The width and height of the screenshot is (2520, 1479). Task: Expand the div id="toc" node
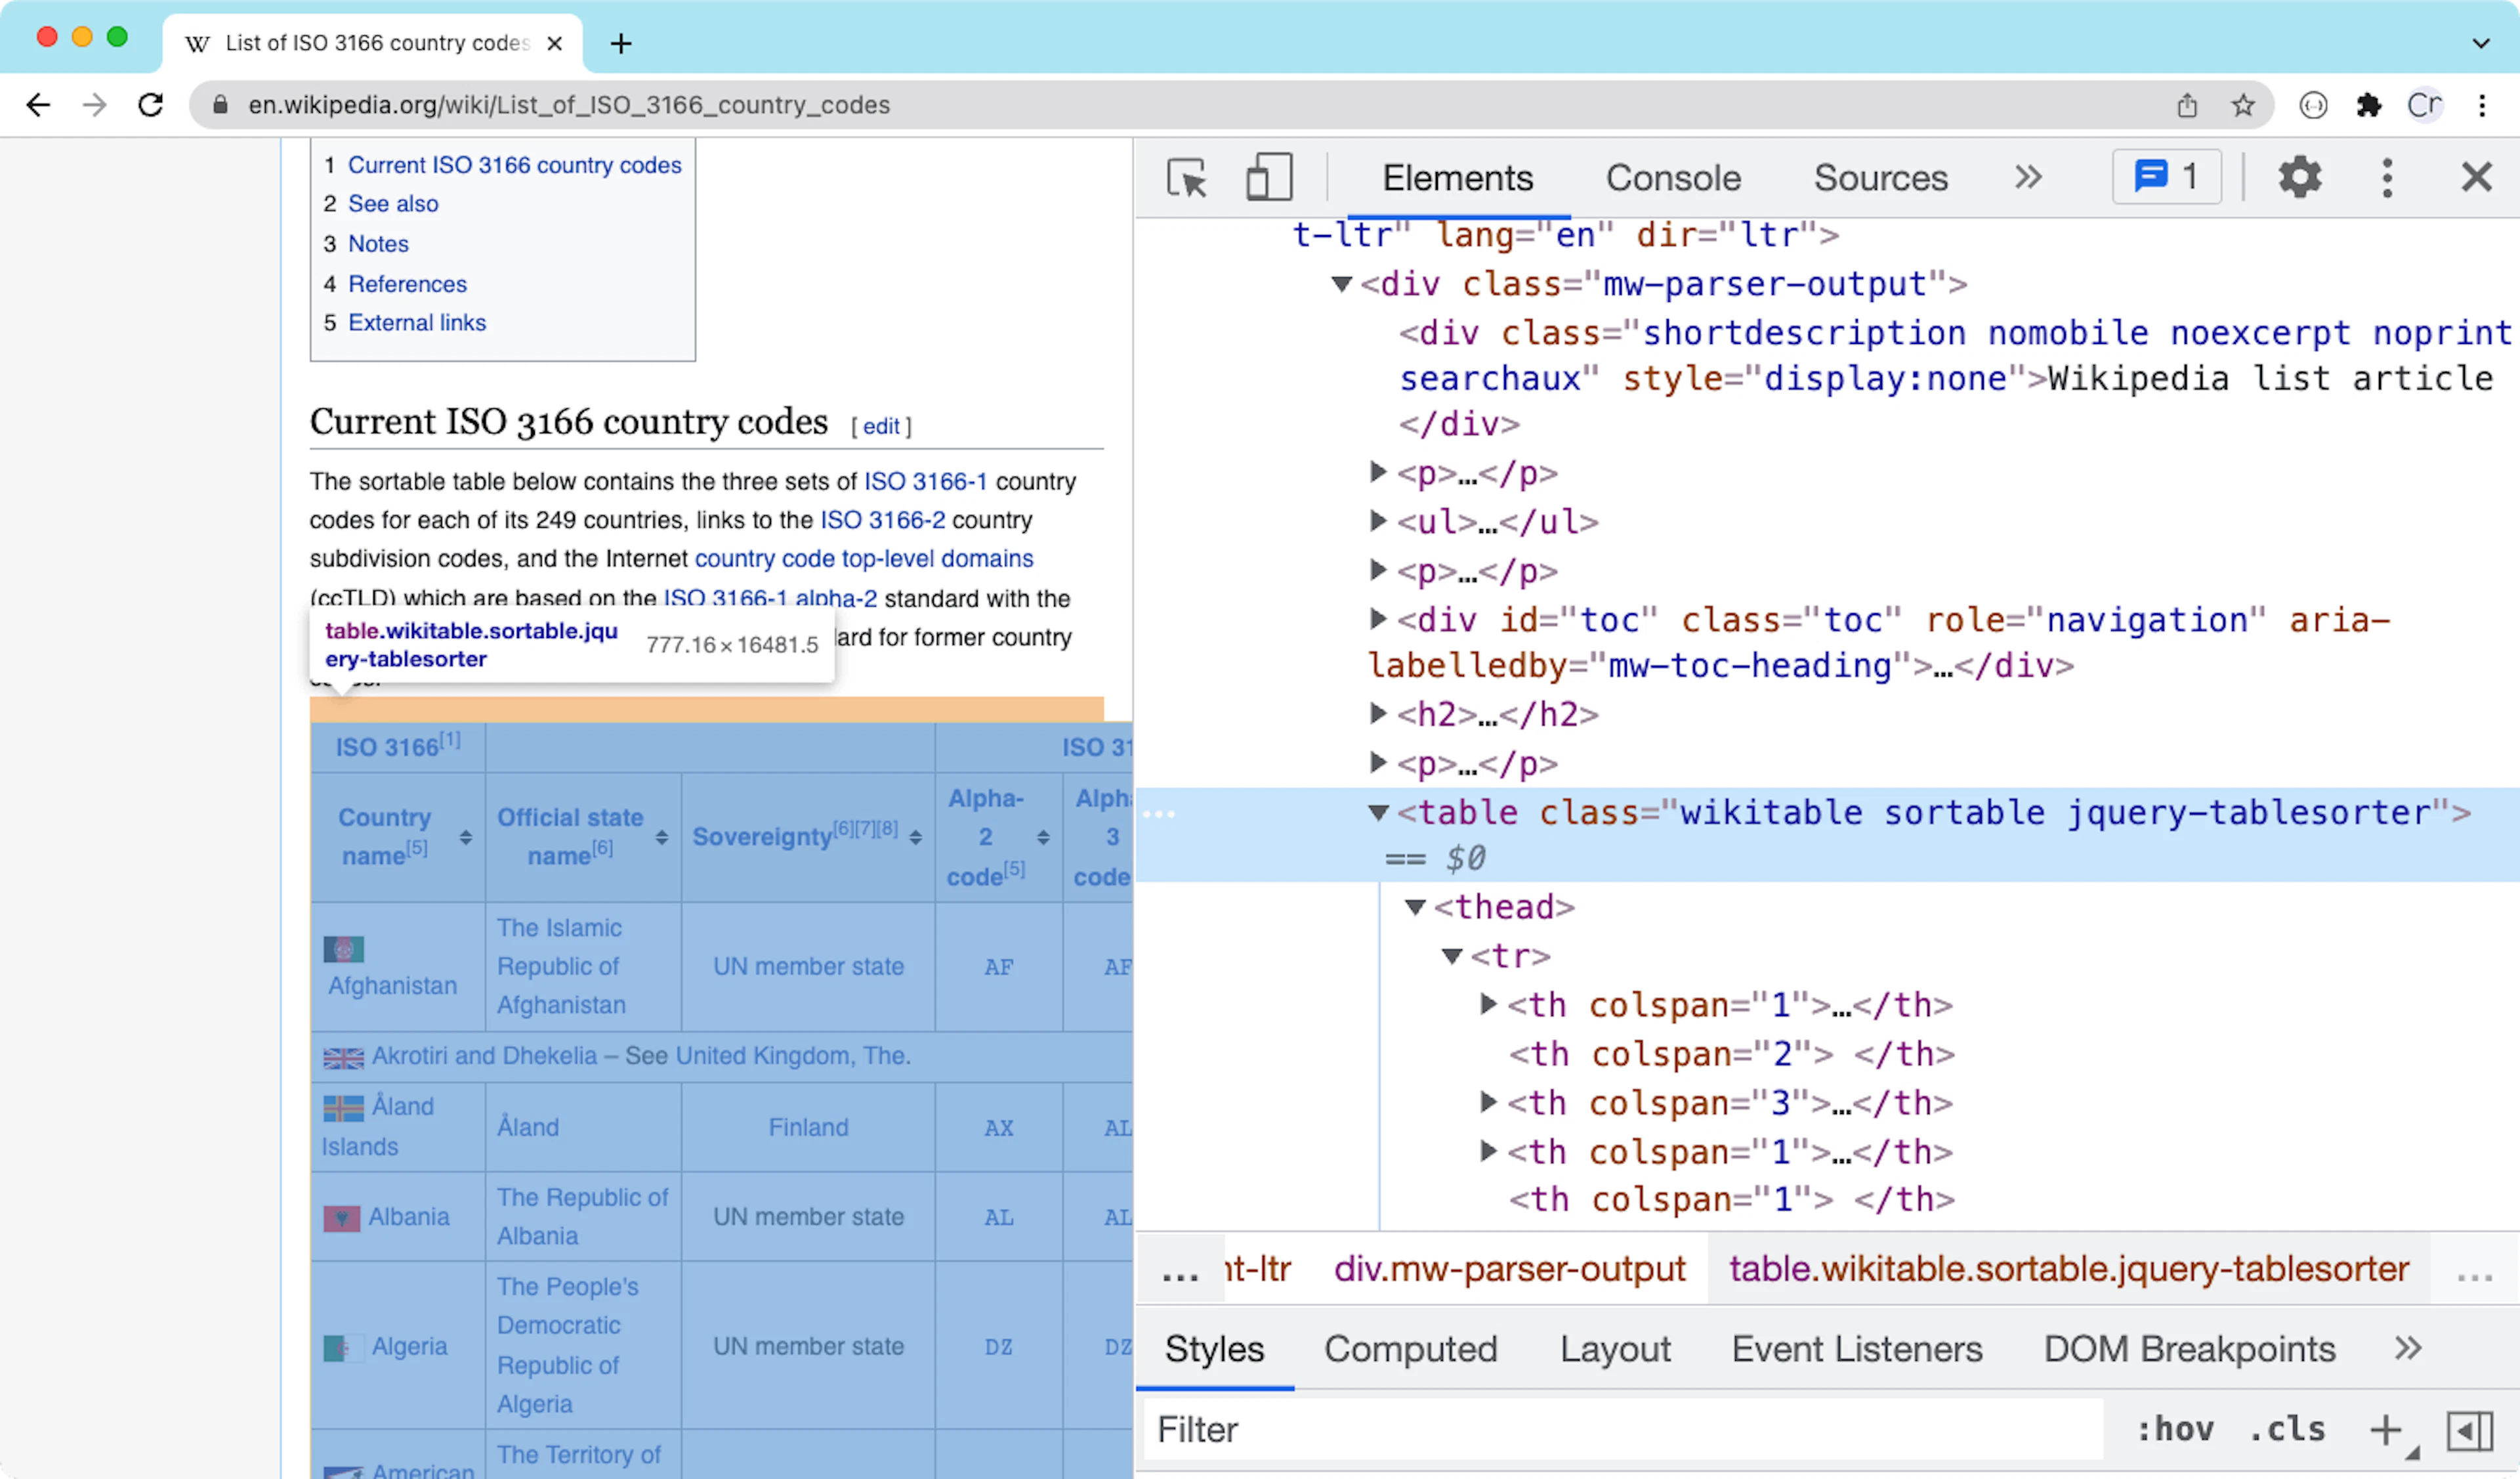click(x=1378, y=619)
